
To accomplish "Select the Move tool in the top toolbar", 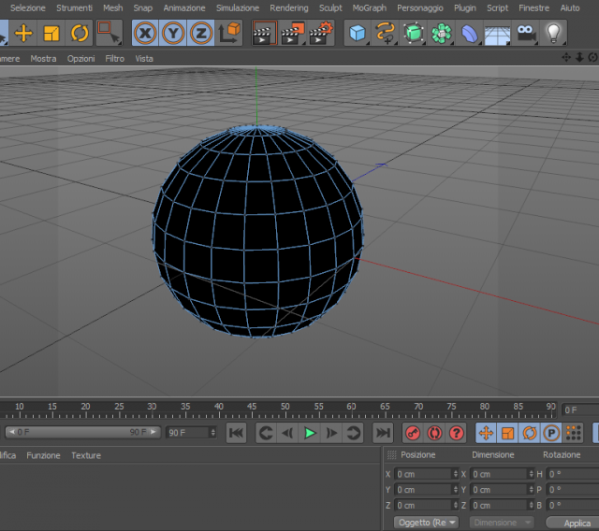I will tap(23, 34).
